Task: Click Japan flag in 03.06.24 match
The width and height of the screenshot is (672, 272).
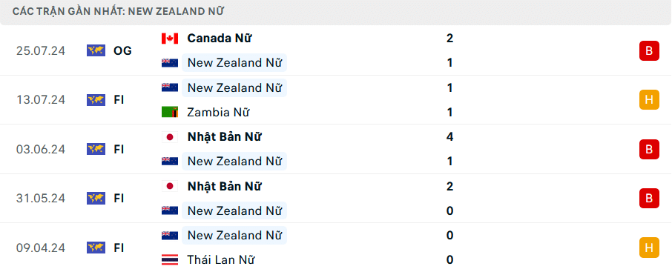Action: (170, 137)
